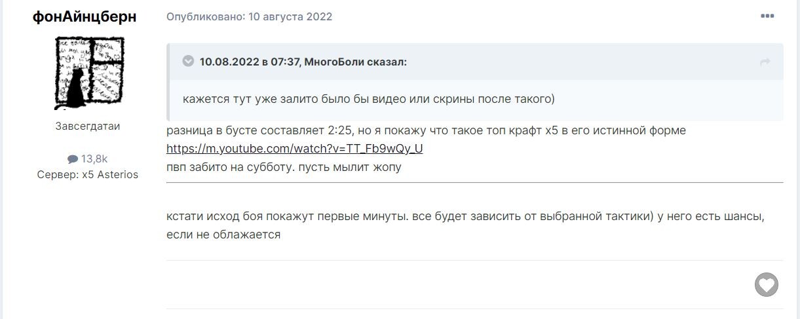The image size is (800, 319).
Task: Jump to quoted post via arrow icon
Action: click(765, 62)
